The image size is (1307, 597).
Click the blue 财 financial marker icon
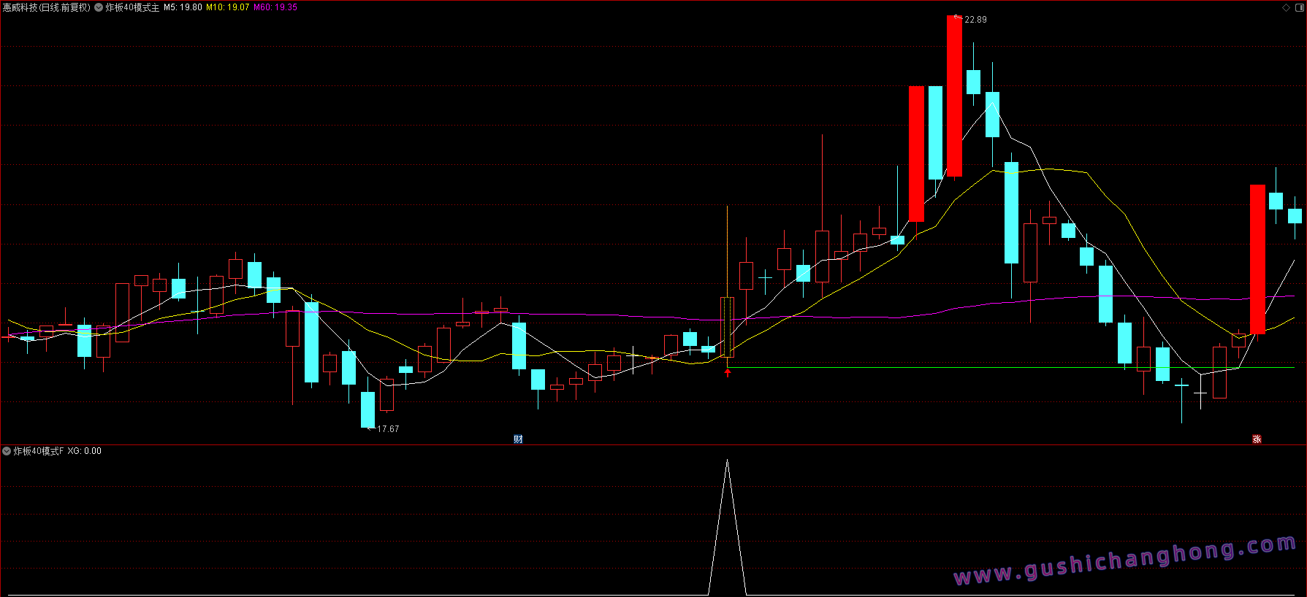[x=518, y=439]
